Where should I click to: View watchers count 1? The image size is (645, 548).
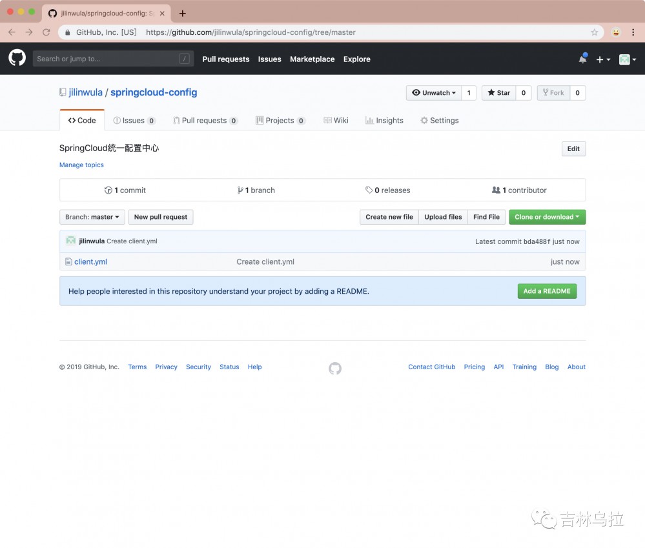pyautogui.click(x=469, y=93)
